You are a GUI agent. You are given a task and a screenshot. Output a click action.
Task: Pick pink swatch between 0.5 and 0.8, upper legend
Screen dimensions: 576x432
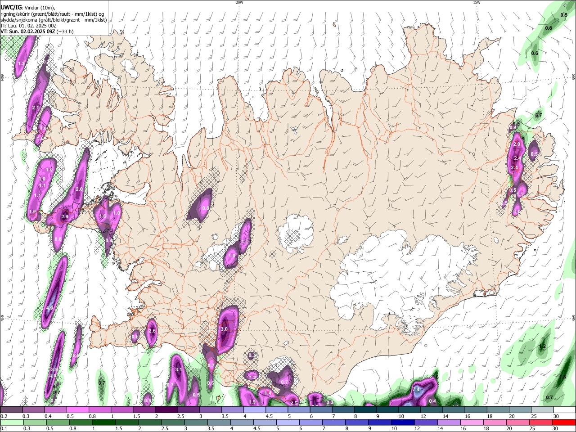click(77, 410)
